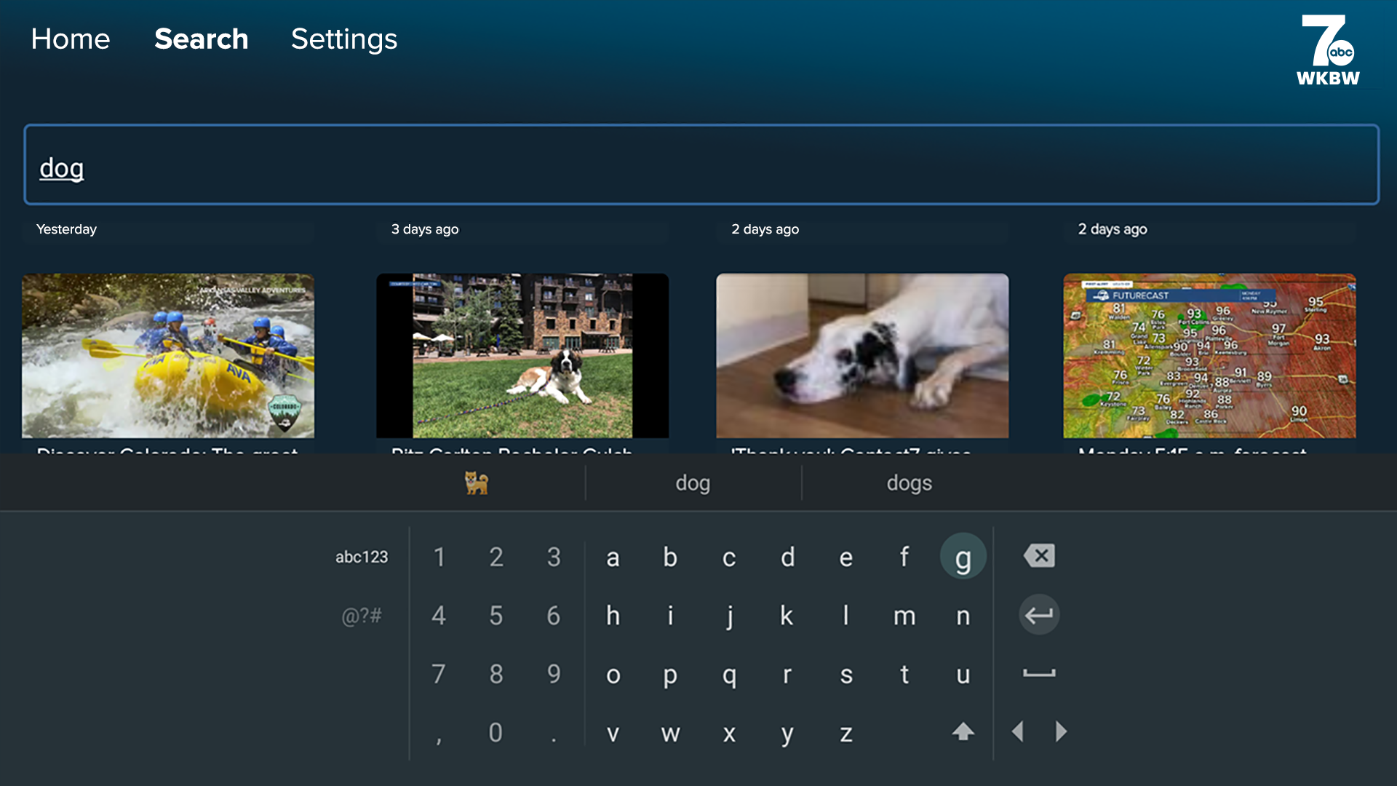
Task: Toggle uppercase with the shift key
Action: [x=963, y=732]
